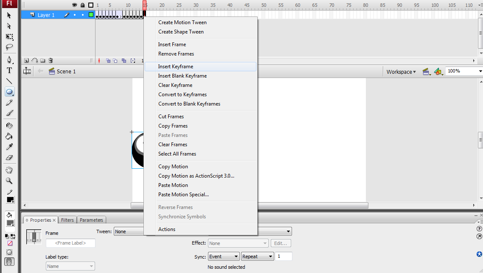Click the Edit button for sound effects
The height and width of the screenshot is (273, 483).
[x=281, y=243]
